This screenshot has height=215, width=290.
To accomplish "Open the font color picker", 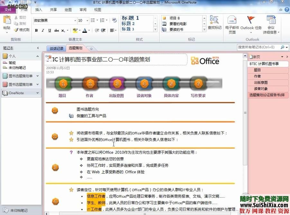I will click(88, 31).
